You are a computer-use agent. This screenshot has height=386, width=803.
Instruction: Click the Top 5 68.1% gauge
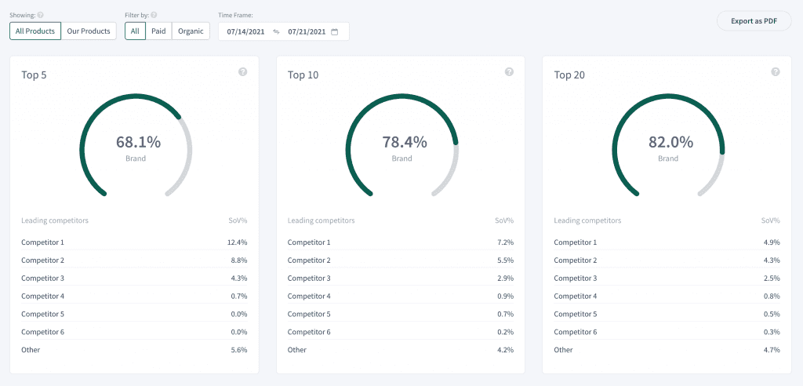(137, 147)
